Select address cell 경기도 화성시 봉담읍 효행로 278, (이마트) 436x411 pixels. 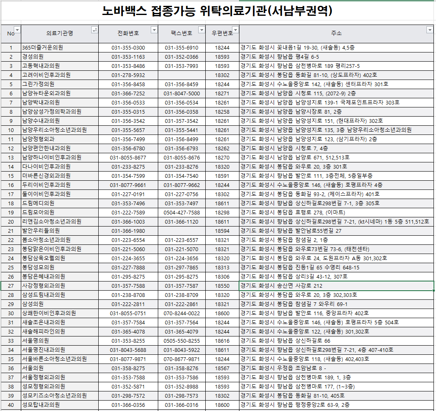click(336, 212)
